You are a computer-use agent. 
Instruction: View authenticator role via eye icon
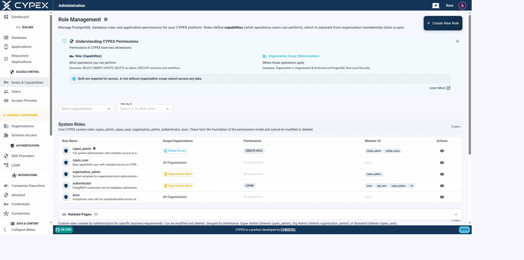point(442,186)
